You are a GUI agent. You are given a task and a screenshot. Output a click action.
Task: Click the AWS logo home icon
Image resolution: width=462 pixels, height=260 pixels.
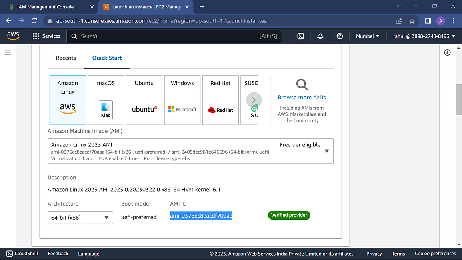coord(13,36)
